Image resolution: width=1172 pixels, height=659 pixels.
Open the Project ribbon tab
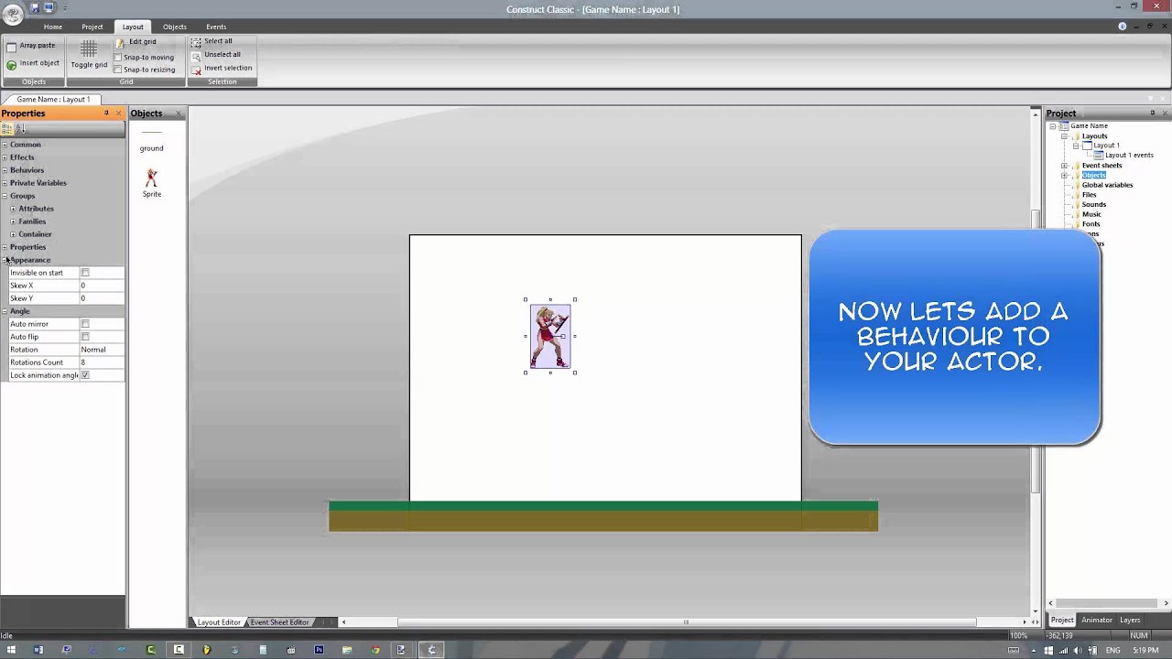tap(92, 27)
